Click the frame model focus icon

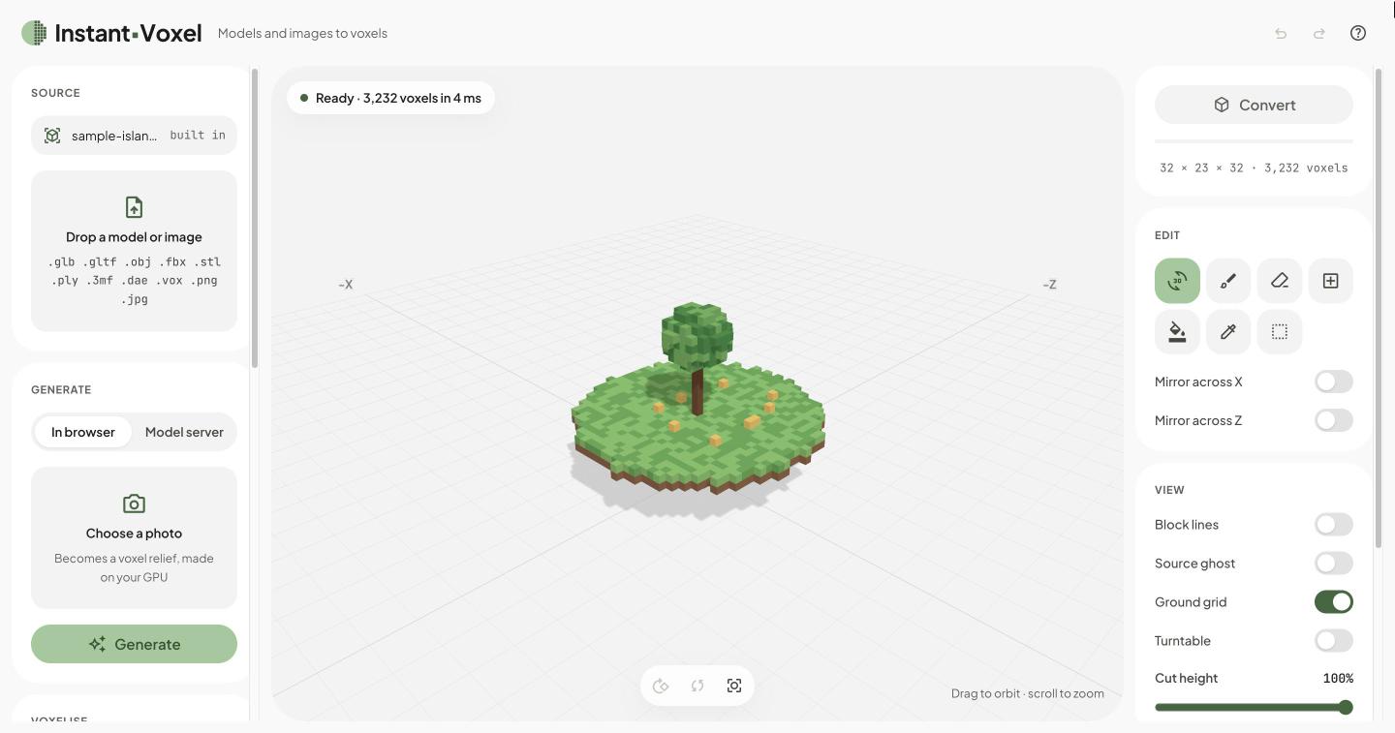734,686
